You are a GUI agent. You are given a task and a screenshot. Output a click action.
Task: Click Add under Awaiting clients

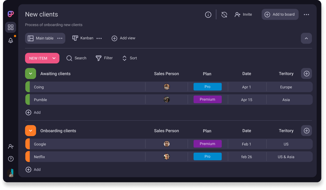tap(33, 112)
